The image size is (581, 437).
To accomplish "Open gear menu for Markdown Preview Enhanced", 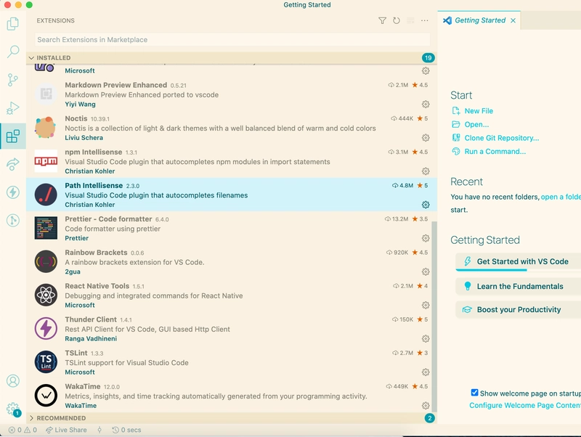I will (426, 104).
